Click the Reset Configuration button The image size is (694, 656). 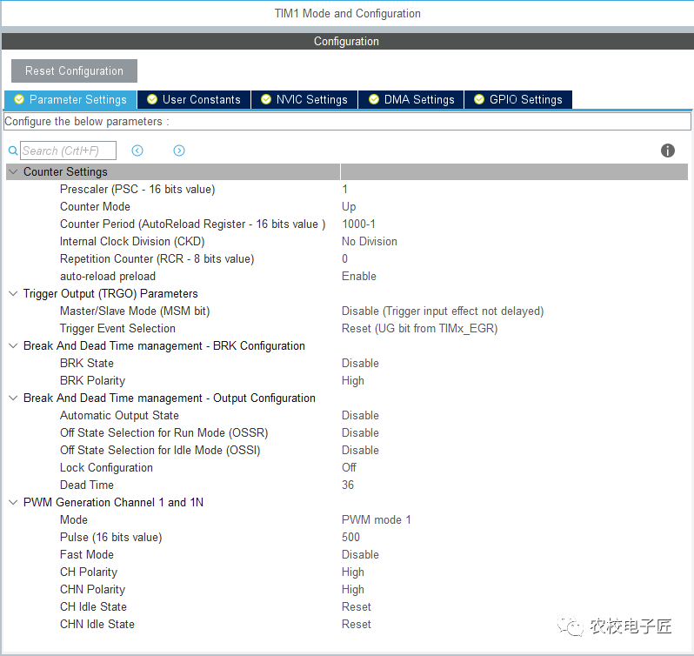click(x=75, y=70)
